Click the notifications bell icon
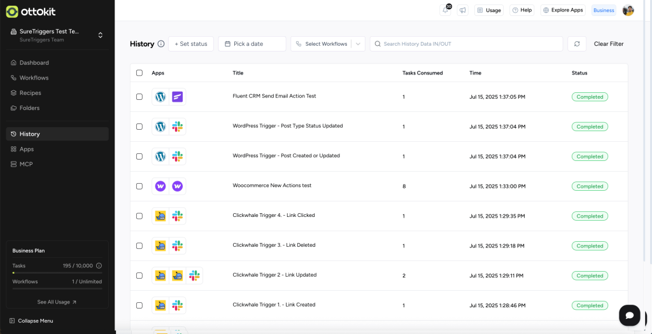 pos(446,10)
